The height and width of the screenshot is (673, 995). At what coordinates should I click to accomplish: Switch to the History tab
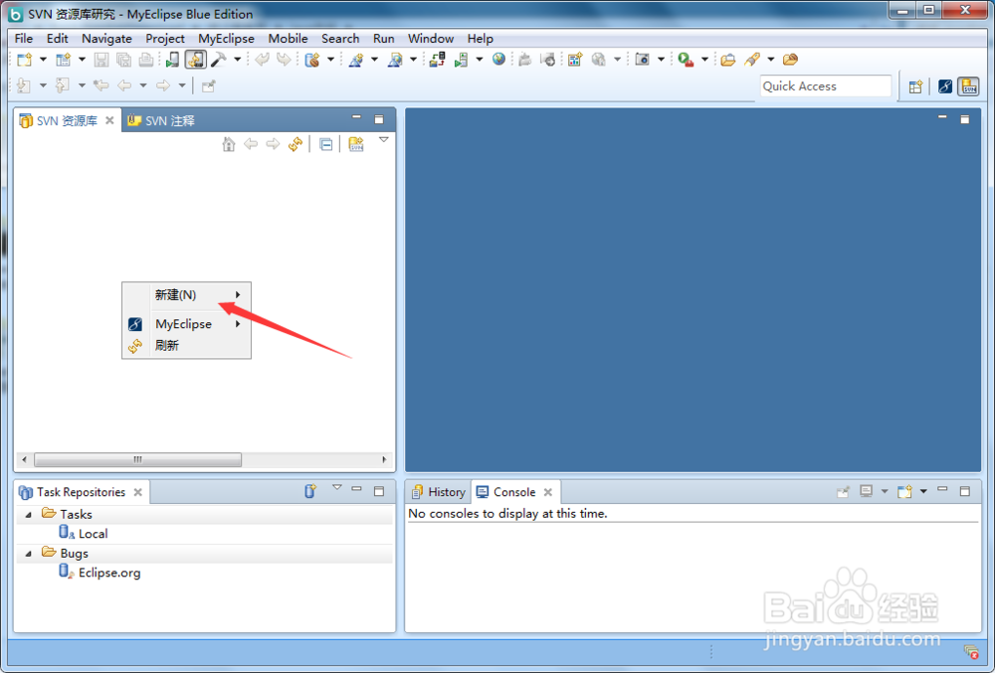click(x=439, y=492)
